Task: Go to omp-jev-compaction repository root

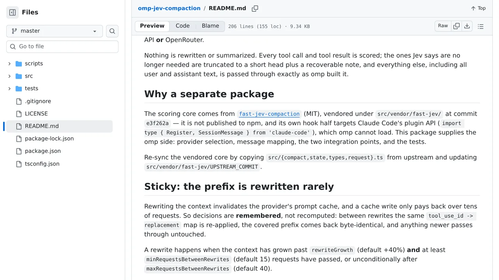Action: point(169,8)
